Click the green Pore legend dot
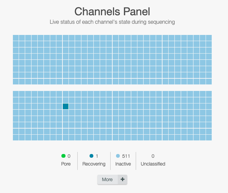The image size is (228, 193). (63, 156)
